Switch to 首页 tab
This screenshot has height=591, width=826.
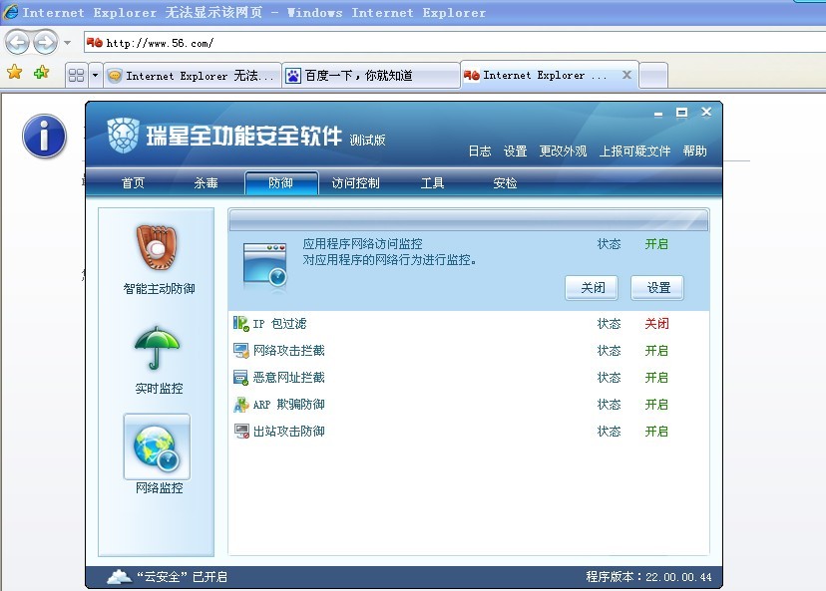[x=133, y=183]
